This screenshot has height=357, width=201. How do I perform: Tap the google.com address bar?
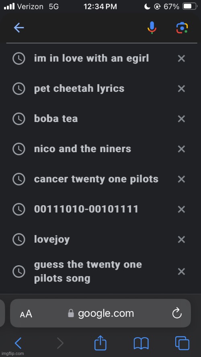coord(100,313)
